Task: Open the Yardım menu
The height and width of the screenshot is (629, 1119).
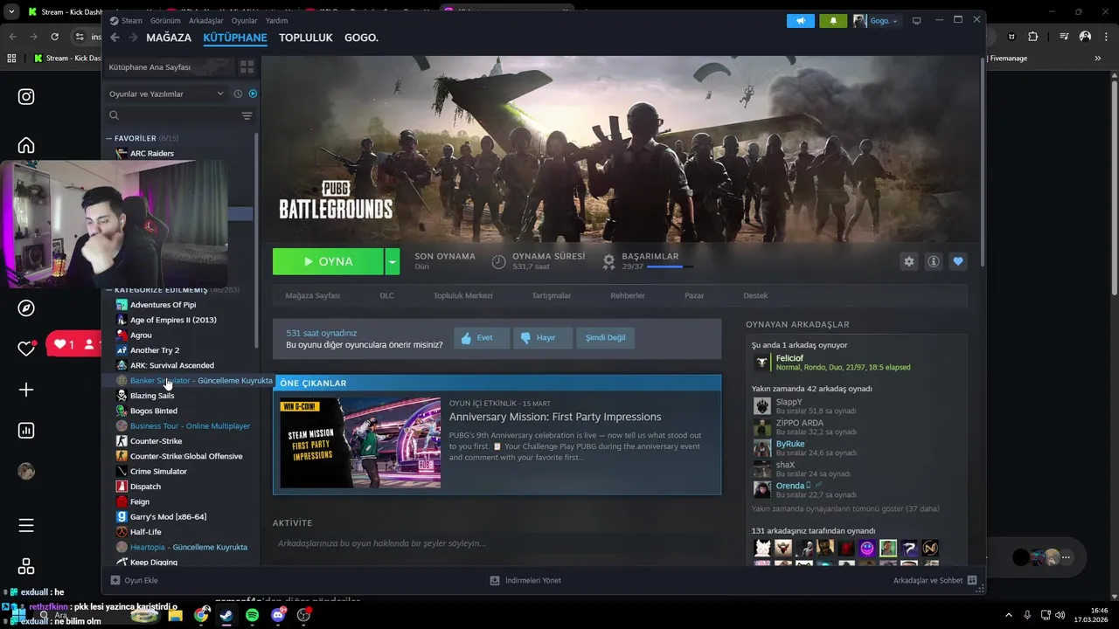Action: pos(276,20)
